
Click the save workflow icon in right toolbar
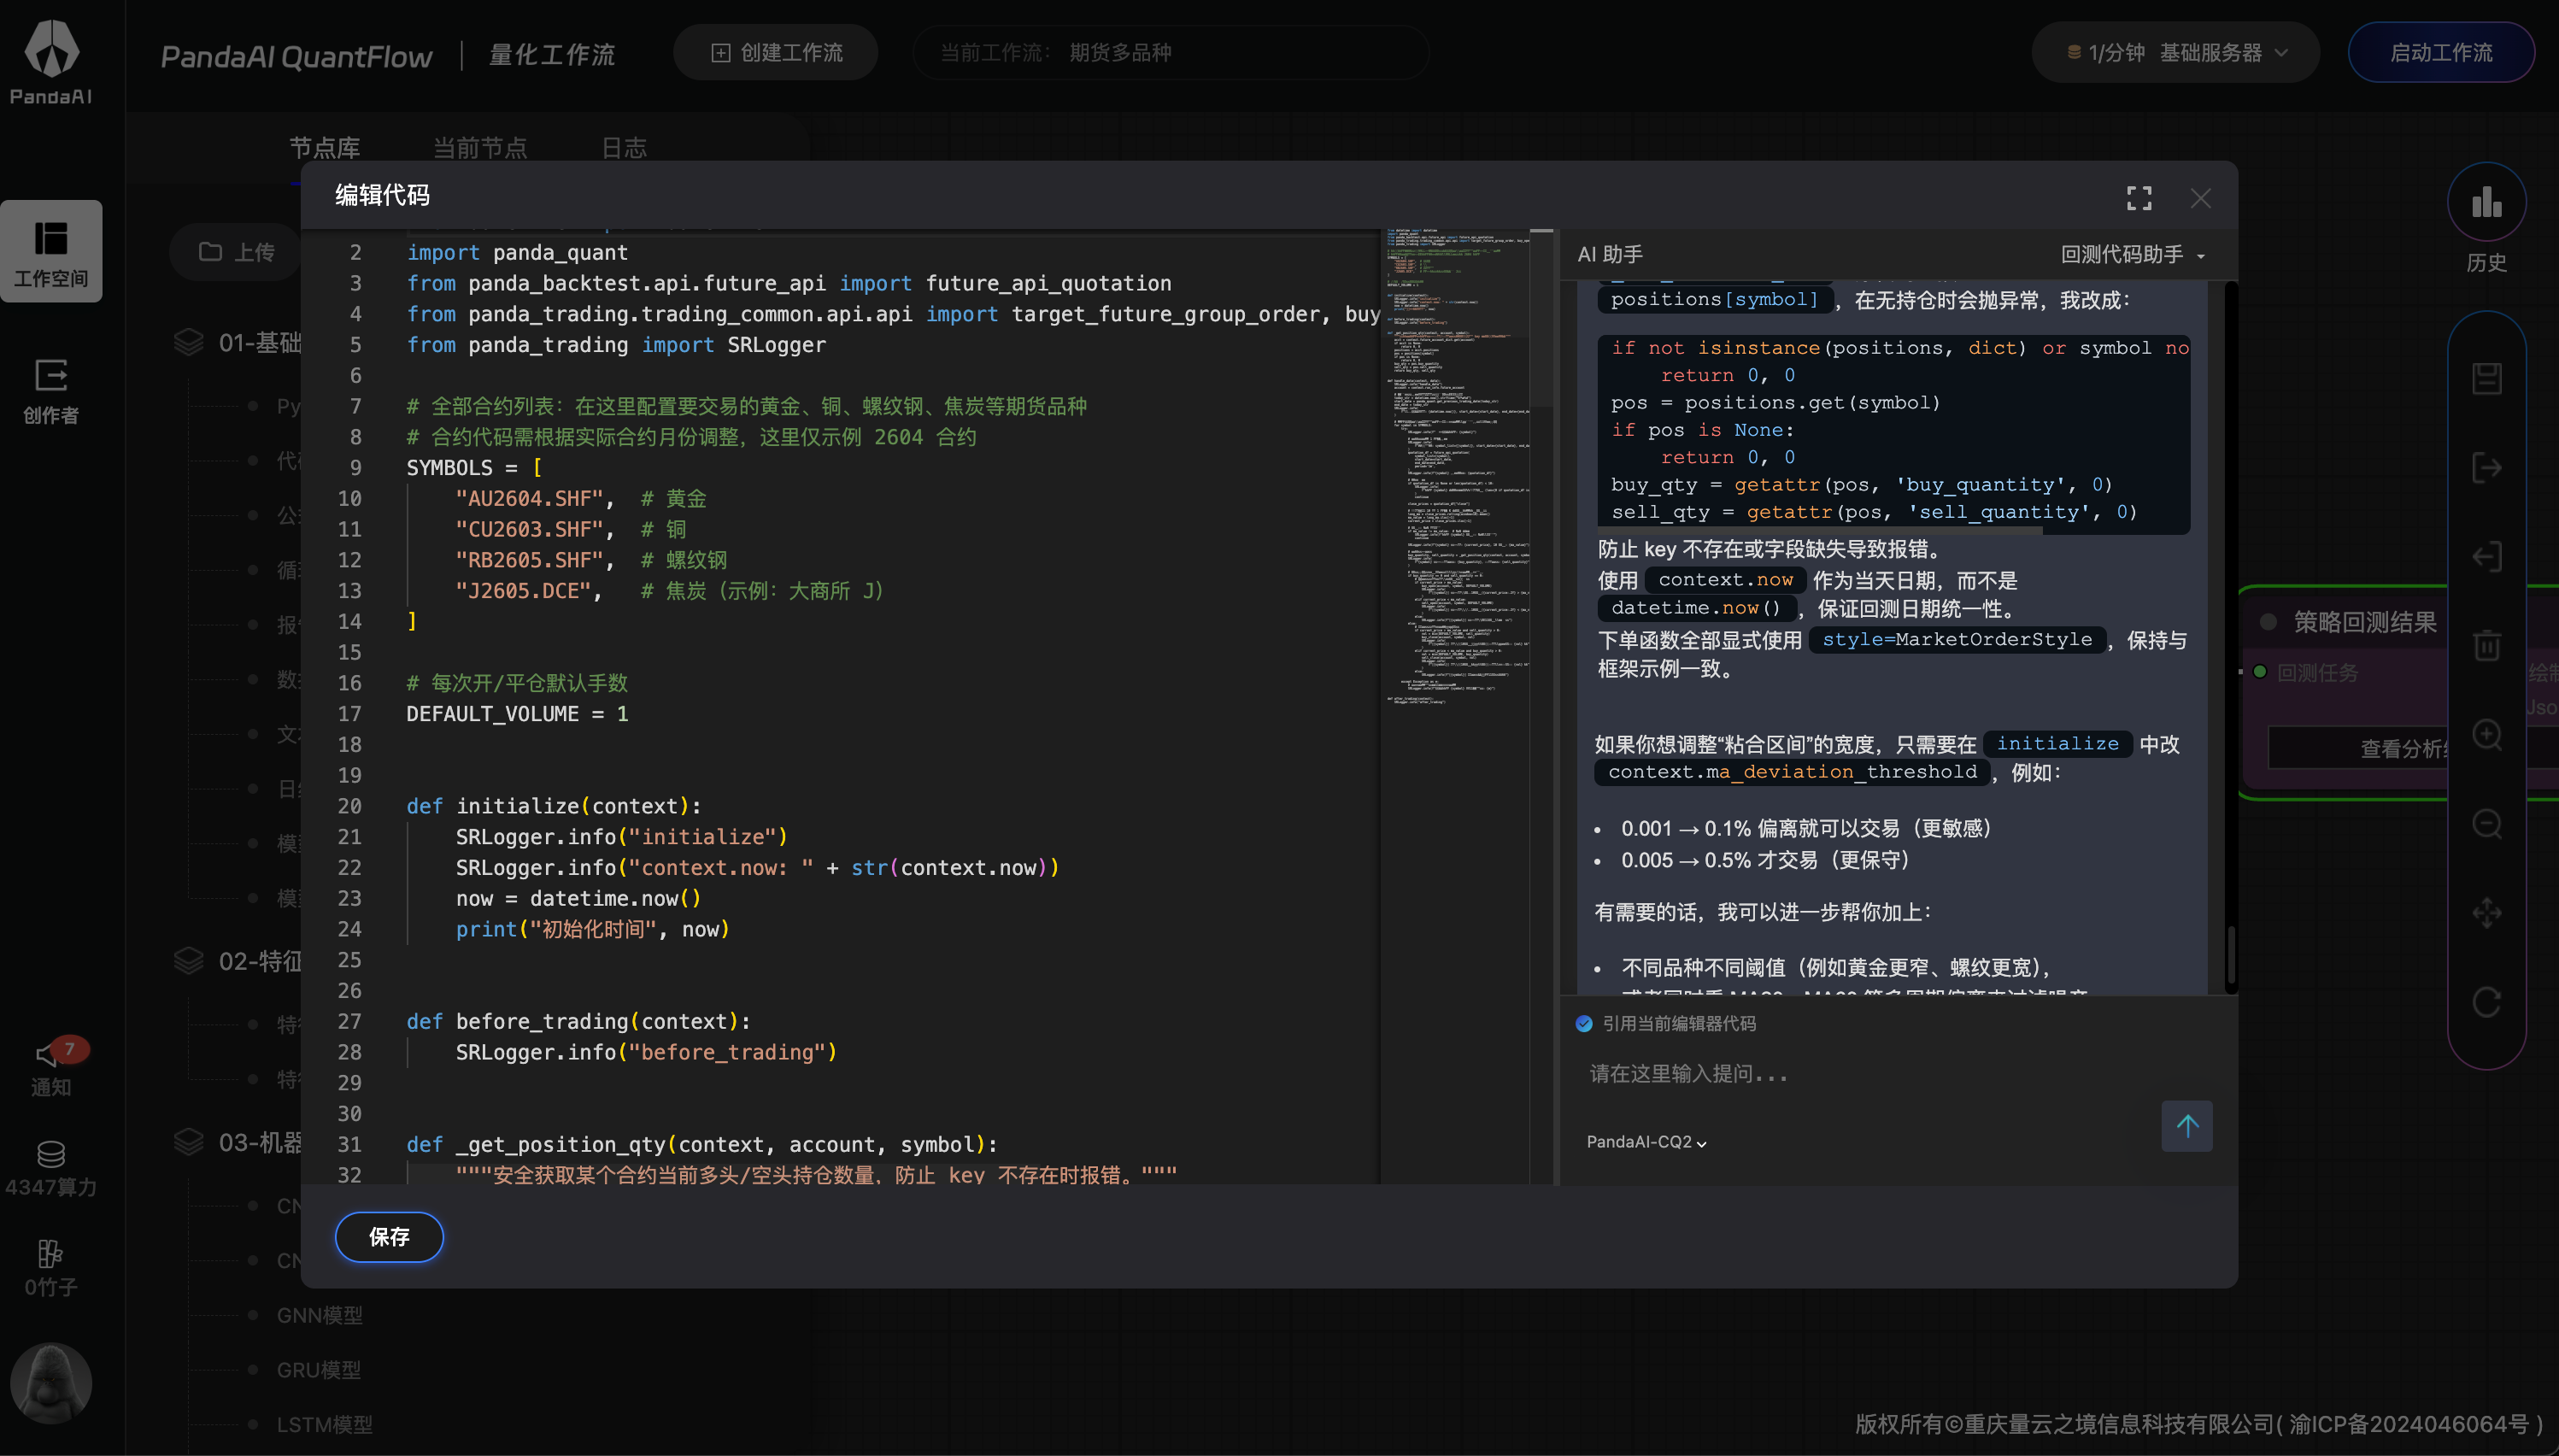[x=2487, y=379]
